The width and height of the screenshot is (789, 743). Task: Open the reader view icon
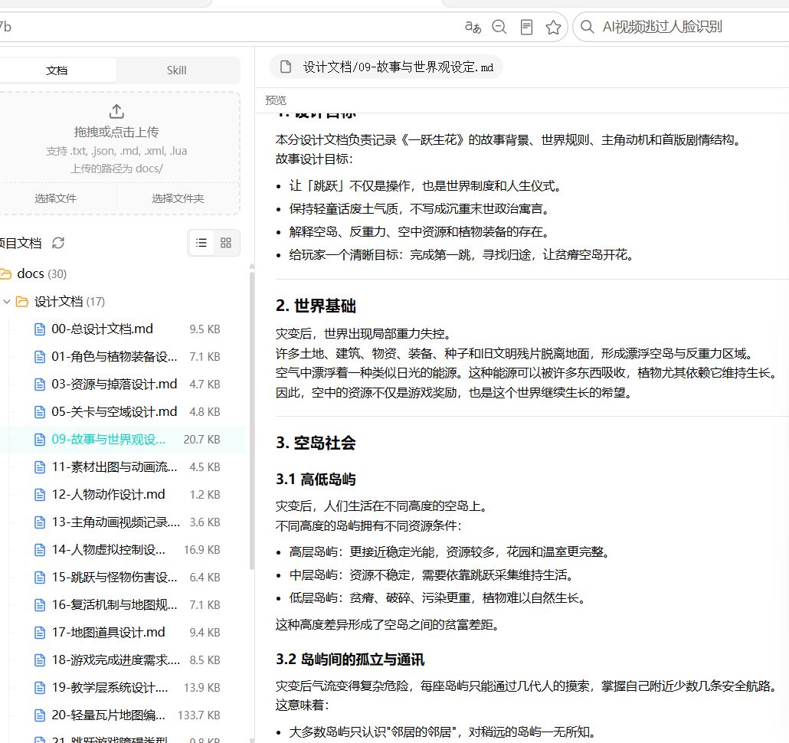pos(526,27)
